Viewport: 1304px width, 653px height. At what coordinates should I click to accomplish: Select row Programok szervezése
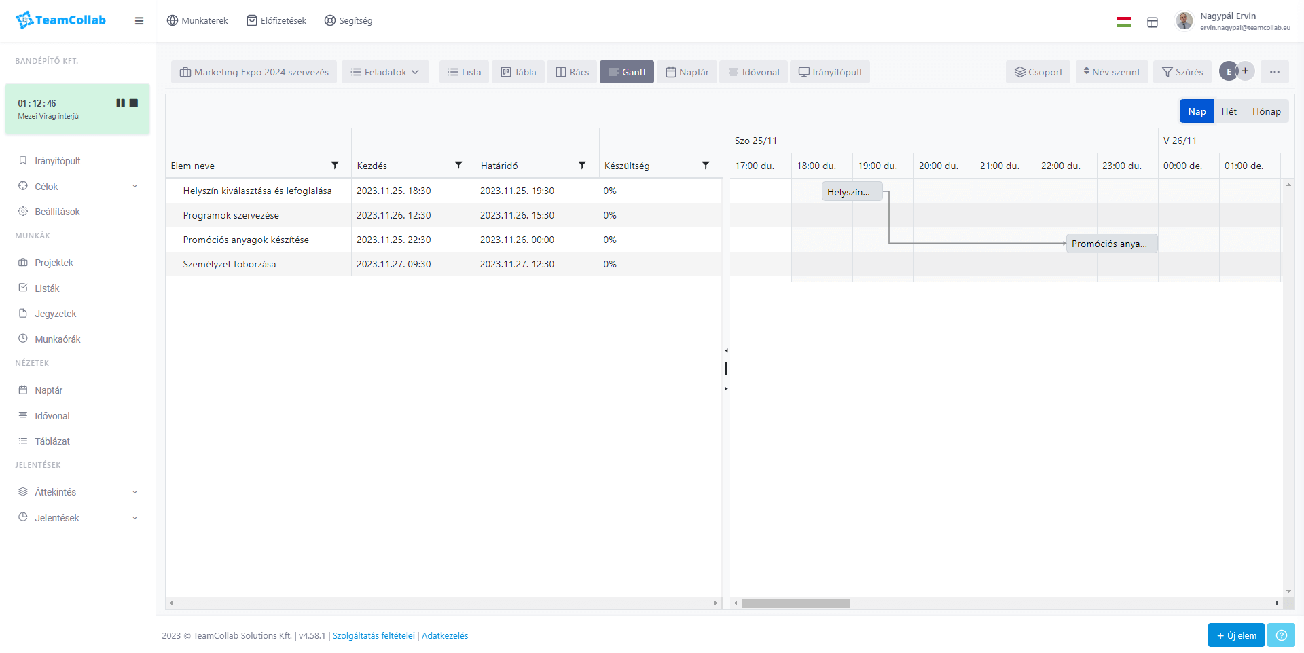coord(443,215)
